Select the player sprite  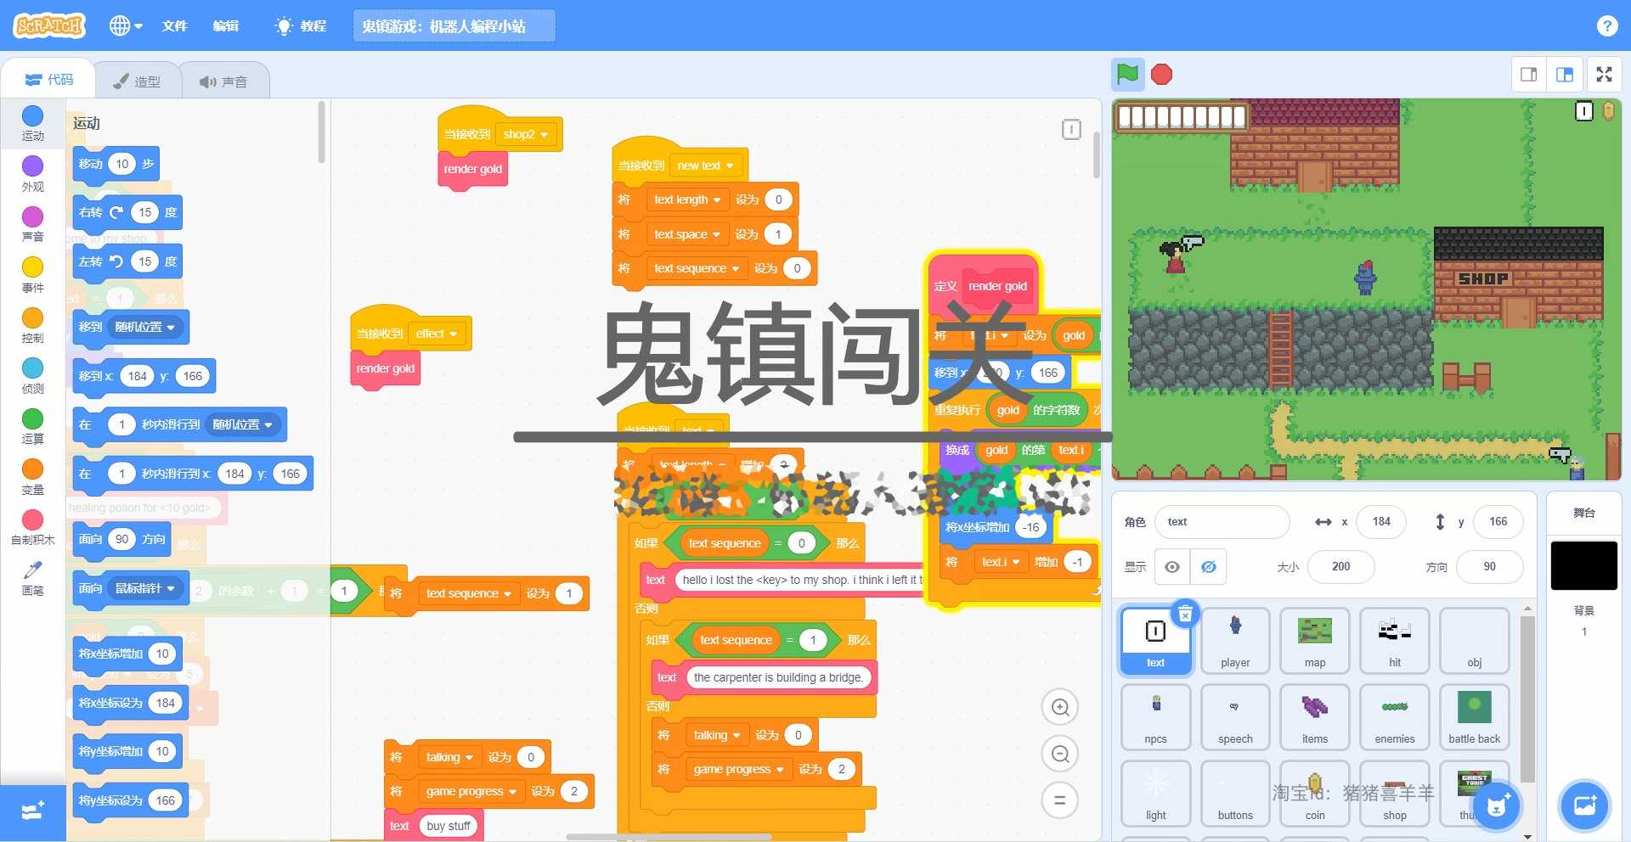1235,641
